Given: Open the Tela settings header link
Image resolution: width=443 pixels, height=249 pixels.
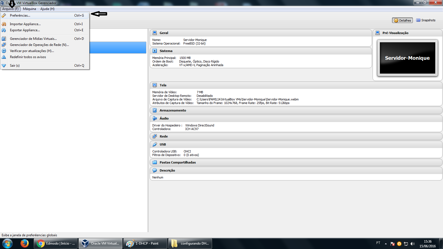Looking at the screenshot, I should (x=163, y=85).
